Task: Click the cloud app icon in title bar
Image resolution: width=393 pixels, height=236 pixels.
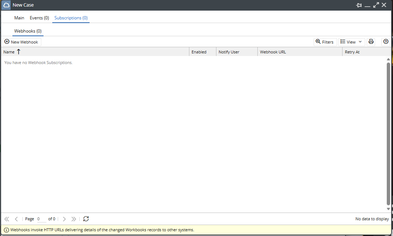Action: 6,5
